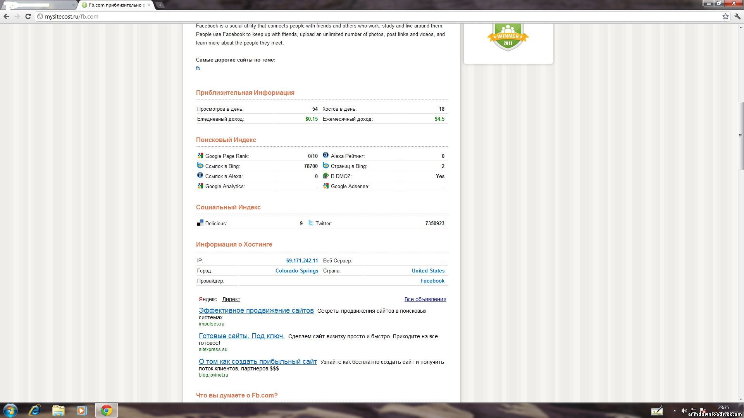The image size is (744, 418).
Task: Click the Chrome taskbar icon
Action: tap(107, 410)
